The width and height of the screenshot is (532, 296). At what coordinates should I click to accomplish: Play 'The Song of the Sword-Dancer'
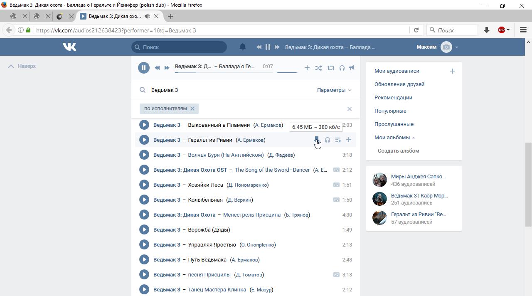[x=144, y=170]
